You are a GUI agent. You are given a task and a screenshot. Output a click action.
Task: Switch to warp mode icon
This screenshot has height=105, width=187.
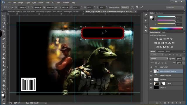(132, 7)
